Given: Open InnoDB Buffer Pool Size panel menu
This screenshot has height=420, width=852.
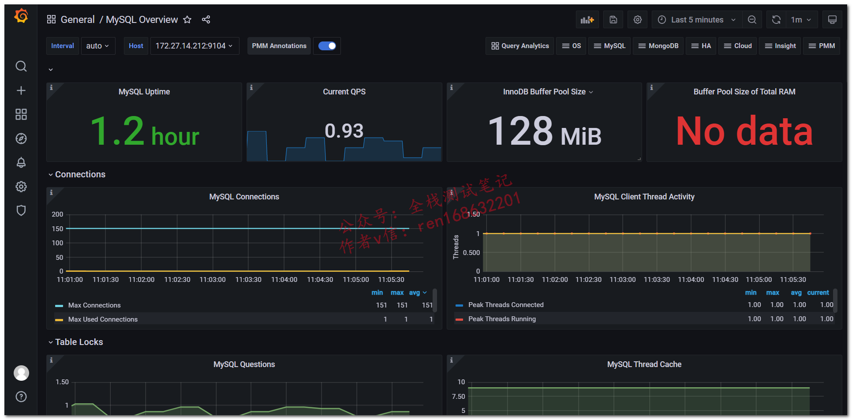Looking at the screenshot, I should pyautogui.click(x=548, y=92).
